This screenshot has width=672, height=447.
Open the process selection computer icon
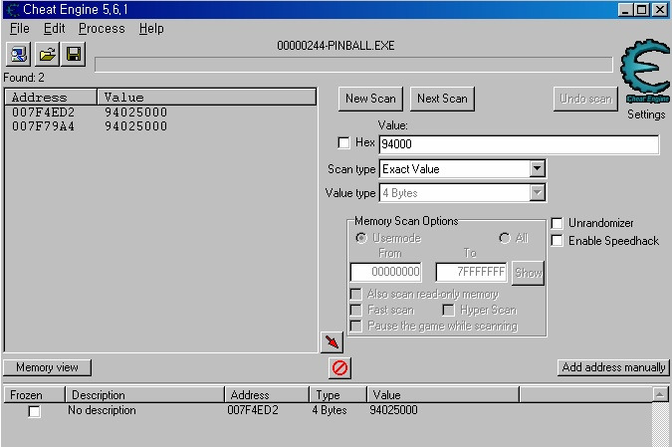(x=19, y=54)
